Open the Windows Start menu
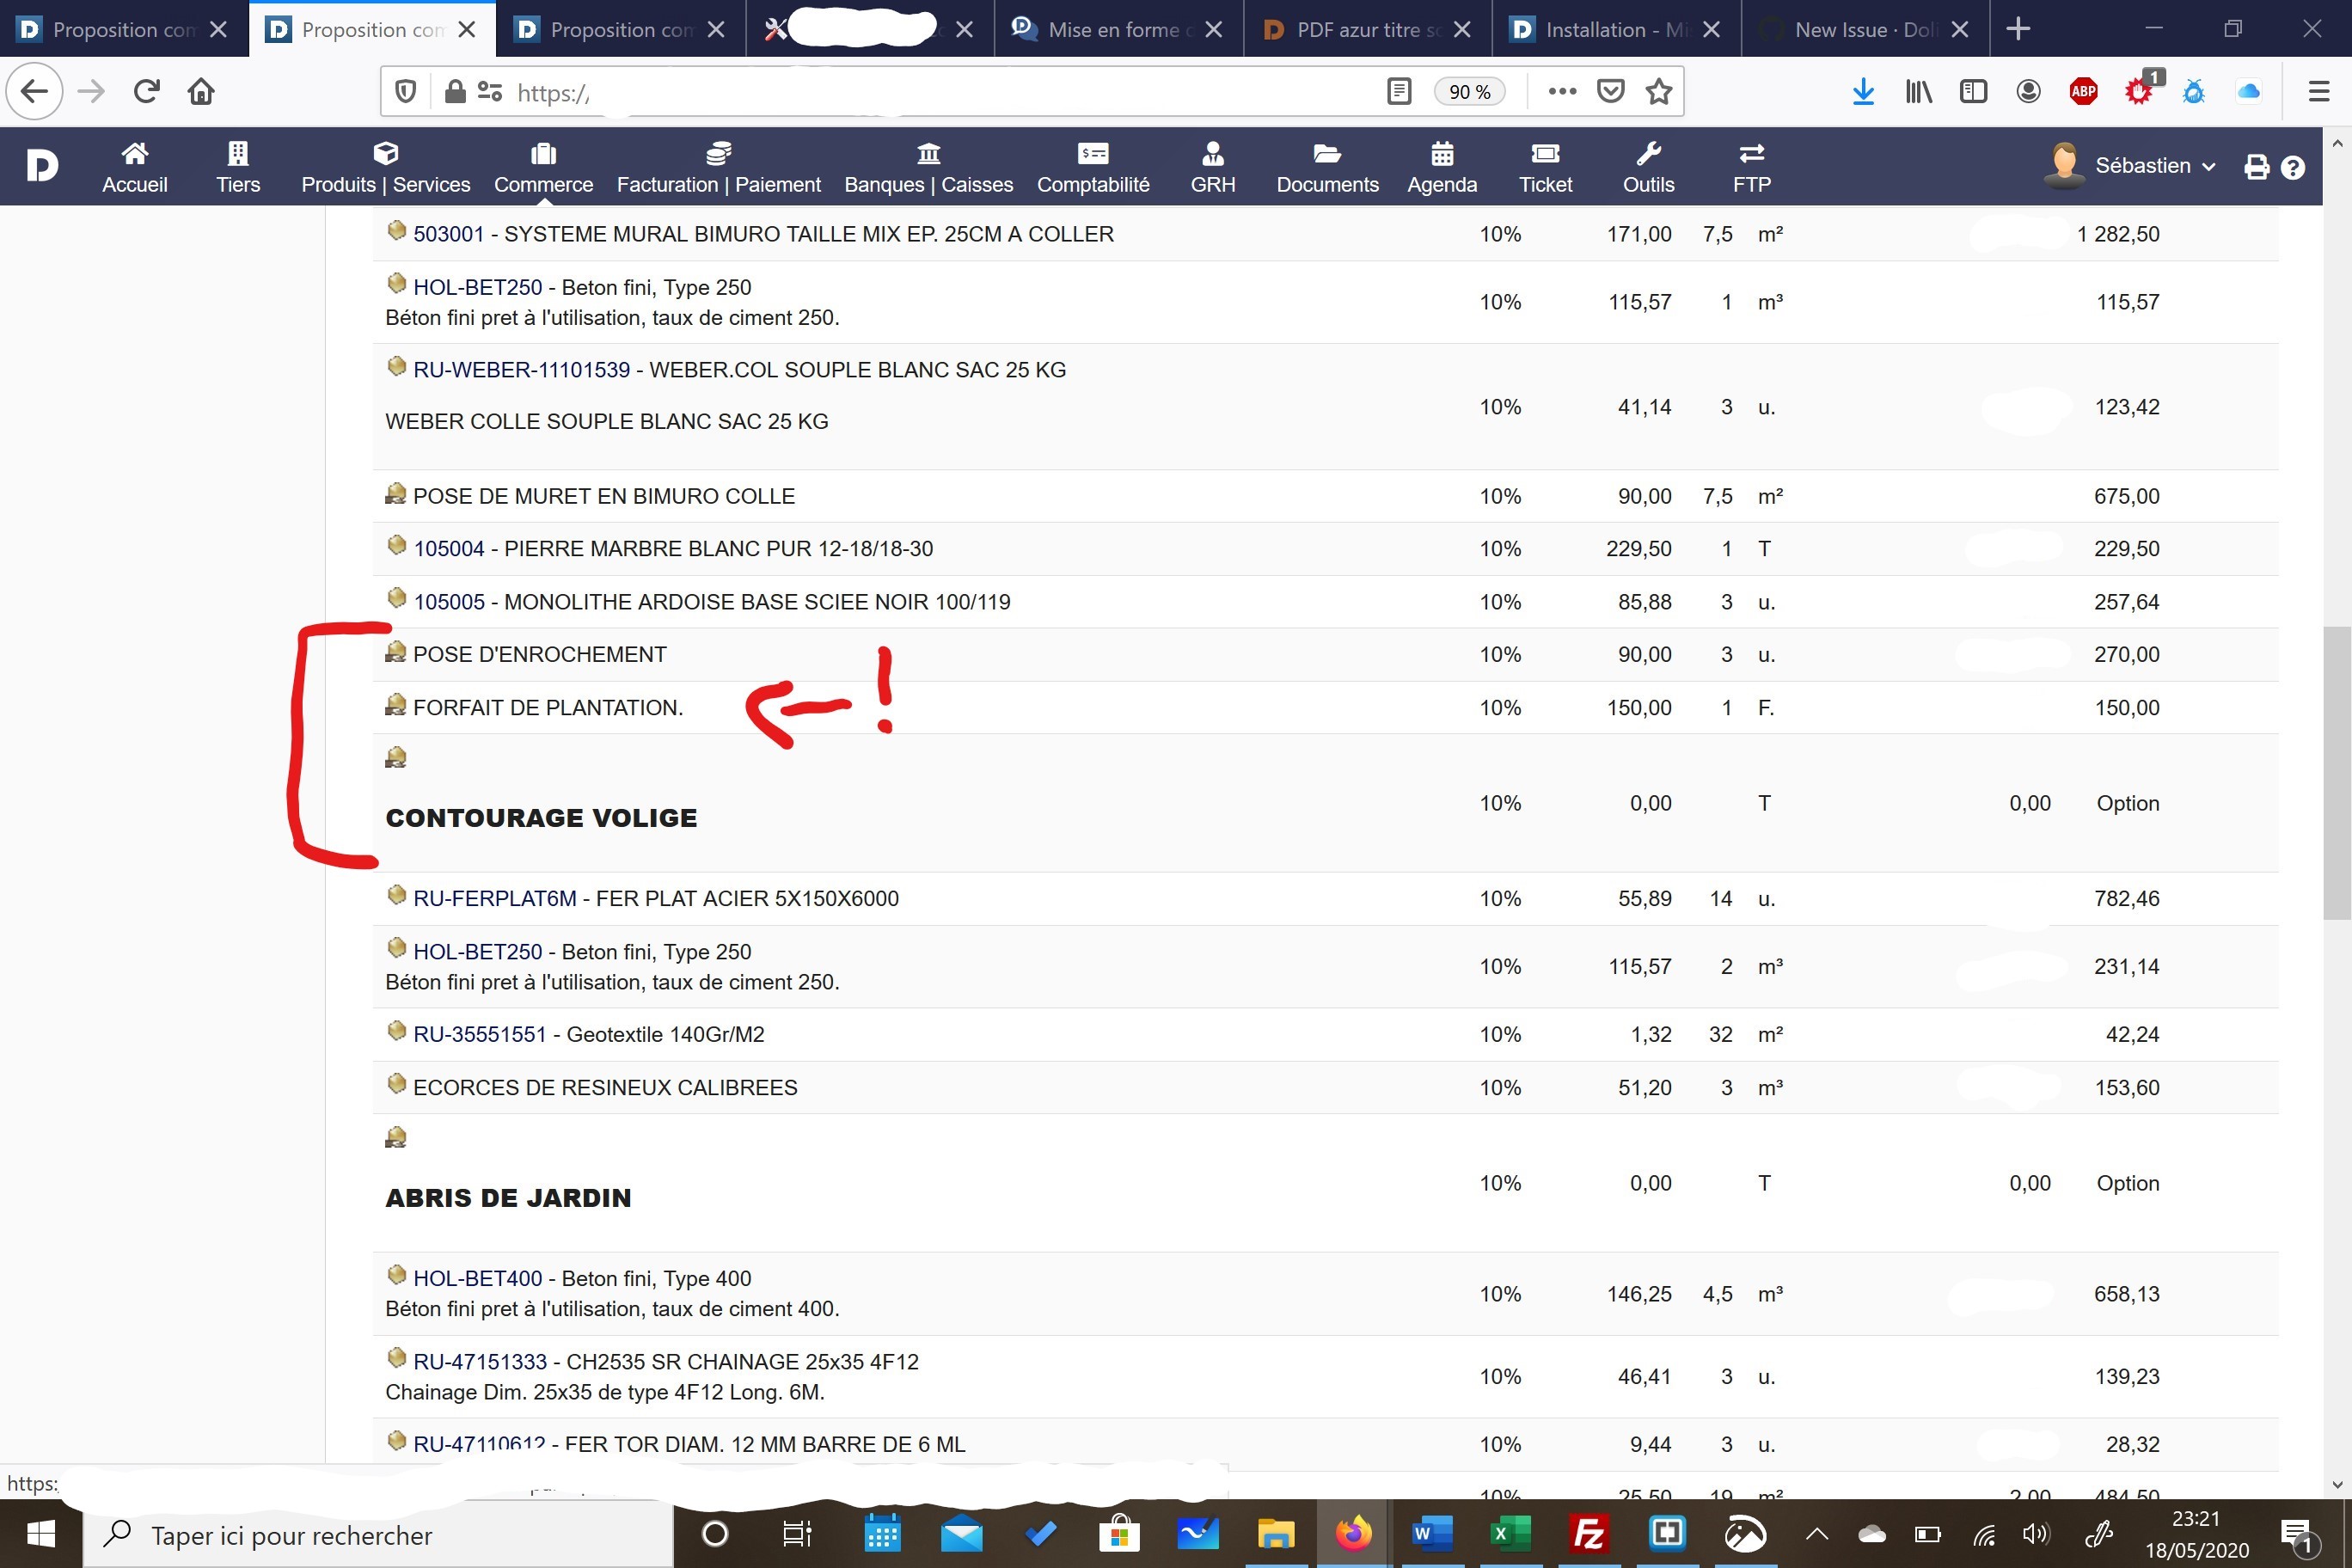The height and width of the screenshot is (1568, 2352). (41, 1535)
